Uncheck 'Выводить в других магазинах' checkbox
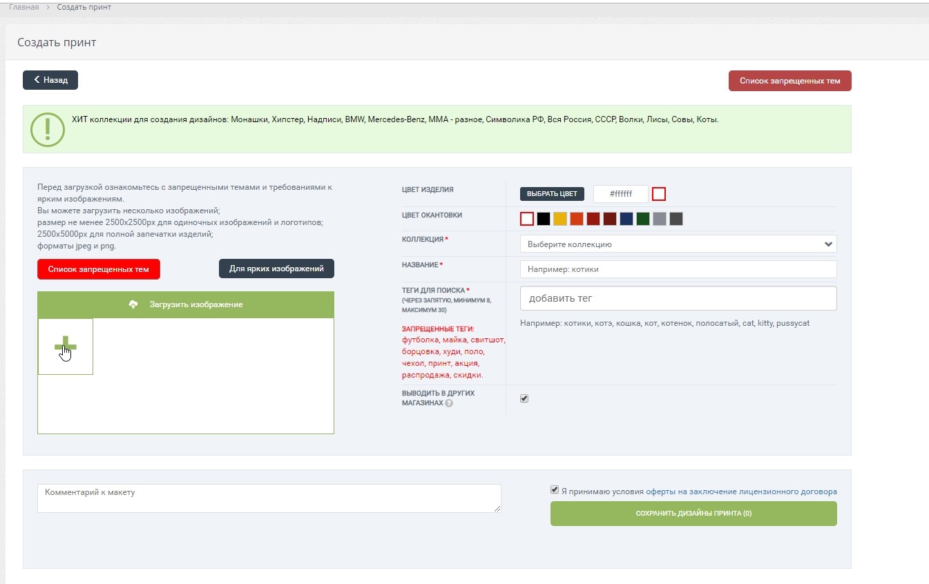929x584 pixels. coord(524,398)
